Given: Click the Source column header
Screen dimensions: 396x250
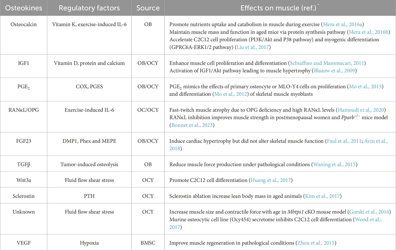Looking at the screenshot, I should 148,8.
